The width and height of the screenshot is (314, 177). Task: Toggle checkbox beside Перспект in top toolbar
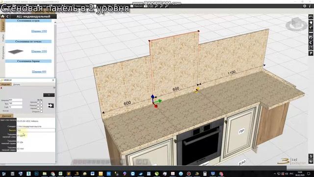pos(132,6)
